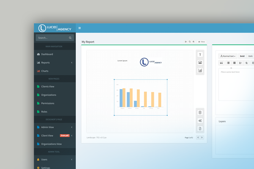Click the hamburger sidebar toggle icon

point(80,28)
